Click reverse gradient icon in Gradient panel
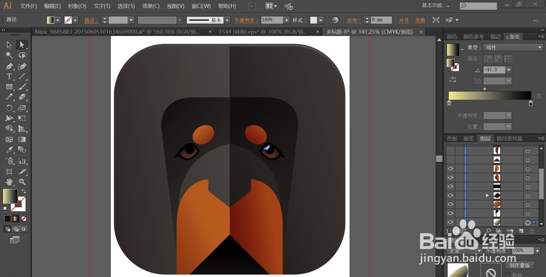Image resolution: width=546 pixels, height=277 pixels. [x=453, y=80]
